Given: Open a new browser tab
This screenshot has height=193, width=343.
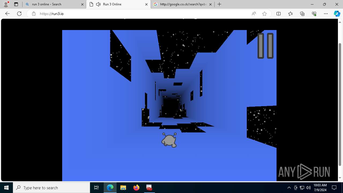Looking at the screenshot, I should 219,4.
